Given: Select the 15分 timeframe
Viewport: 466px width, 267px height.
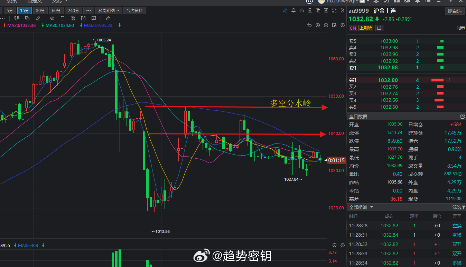Looking at the screenshot, I should point(25,11).
